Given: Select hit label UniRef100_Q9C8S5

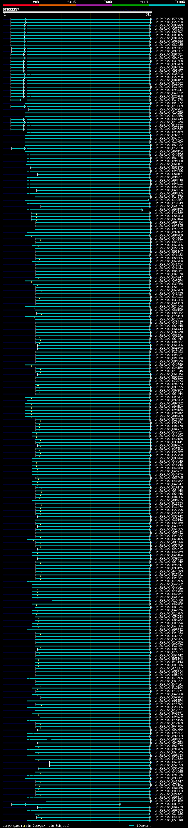Looking at the screenshot, I should point(169,387).
